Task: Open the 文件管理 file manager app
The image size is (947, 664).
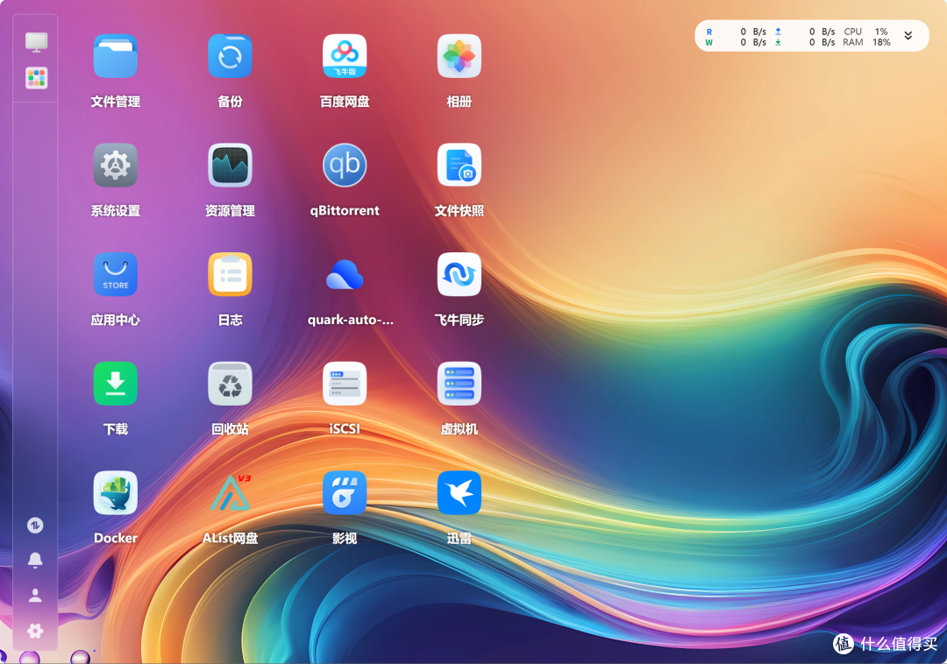Action: click(x=116, y=56)
